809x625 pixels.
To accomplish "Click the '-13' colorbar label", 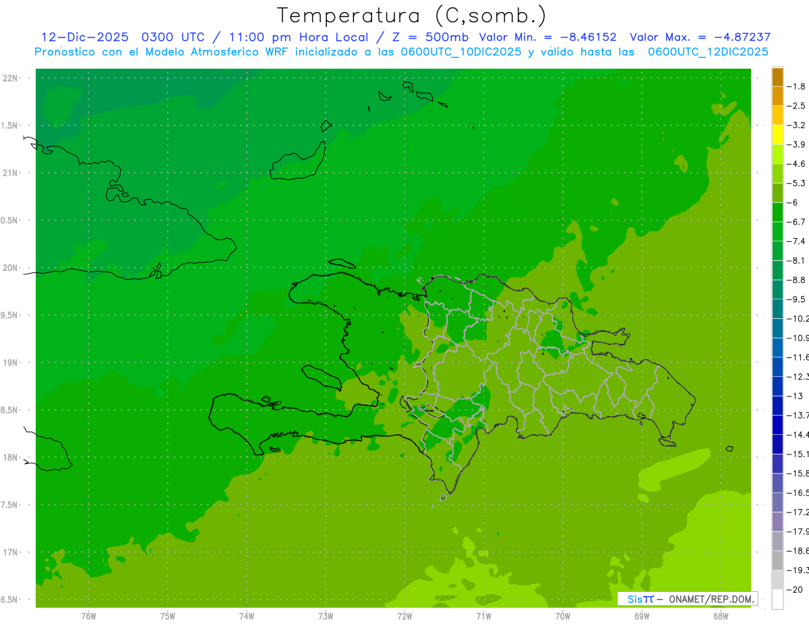I will 796,396.
